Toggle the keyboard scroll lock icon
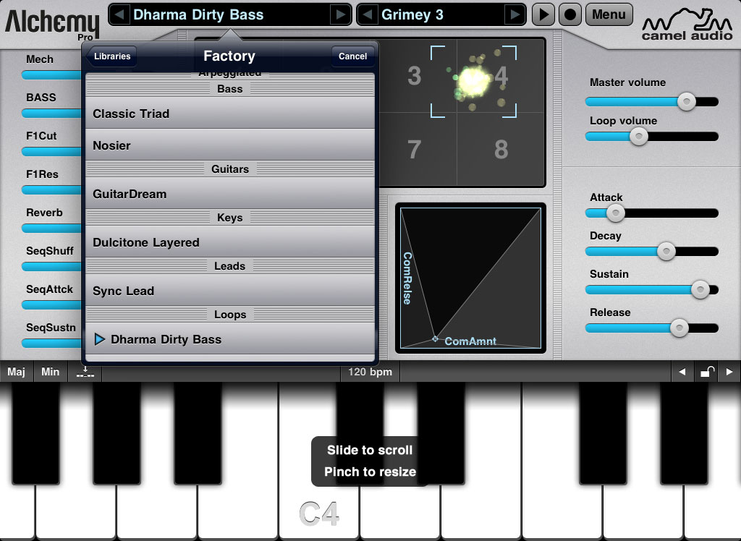The height and width of the screenshot is (541, 741). (x=706, y=372)
